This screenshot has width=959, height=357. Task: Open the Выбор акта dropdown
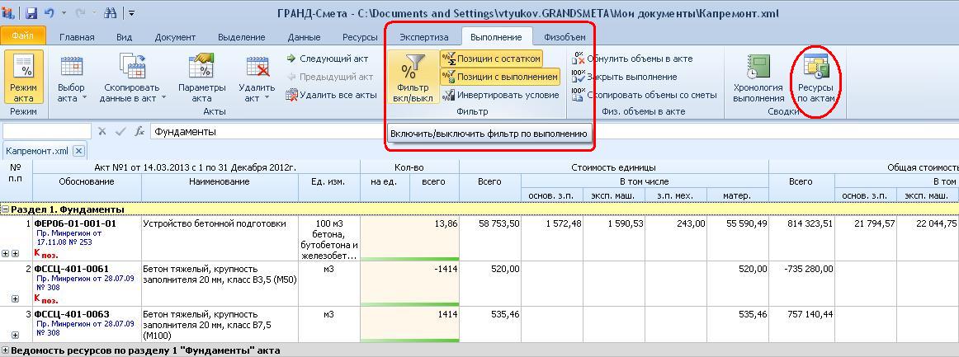tap(72, 78)
